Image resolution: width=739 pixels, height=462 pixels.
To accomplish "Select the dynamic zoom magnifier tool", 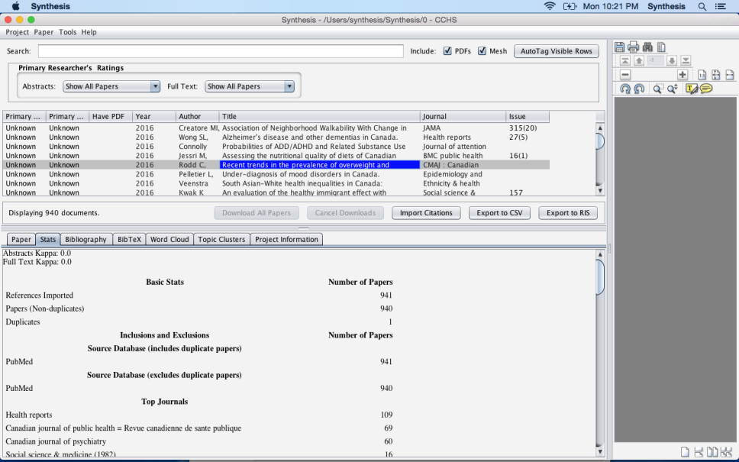I will pyautogui.click(x=672, y=89).
